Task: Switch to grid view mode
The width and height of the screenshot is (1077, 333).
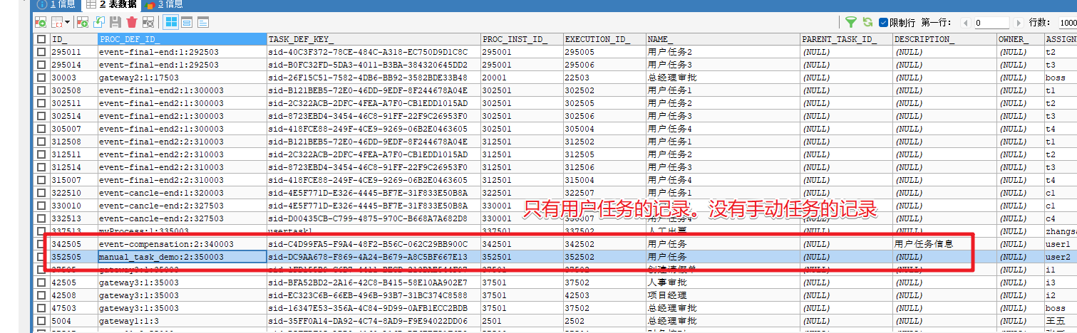Action: point(171,23)
